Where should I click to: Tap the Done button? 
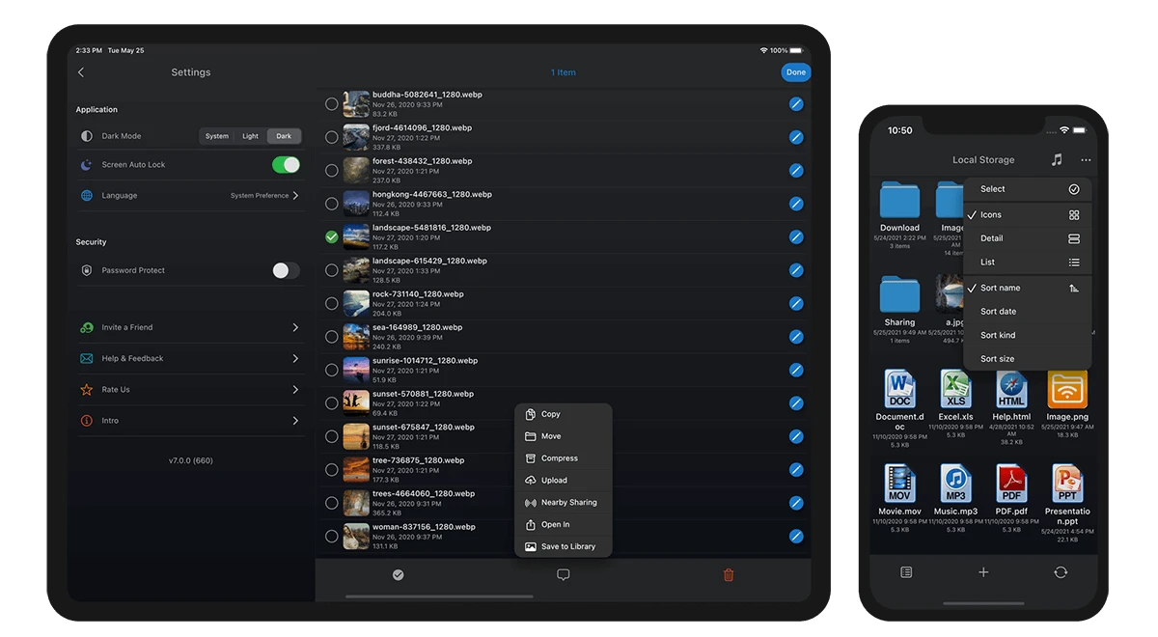pyautogui.click(x=795, y=71)
